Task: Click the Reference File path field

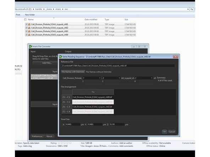Action: tap(118, 66)
